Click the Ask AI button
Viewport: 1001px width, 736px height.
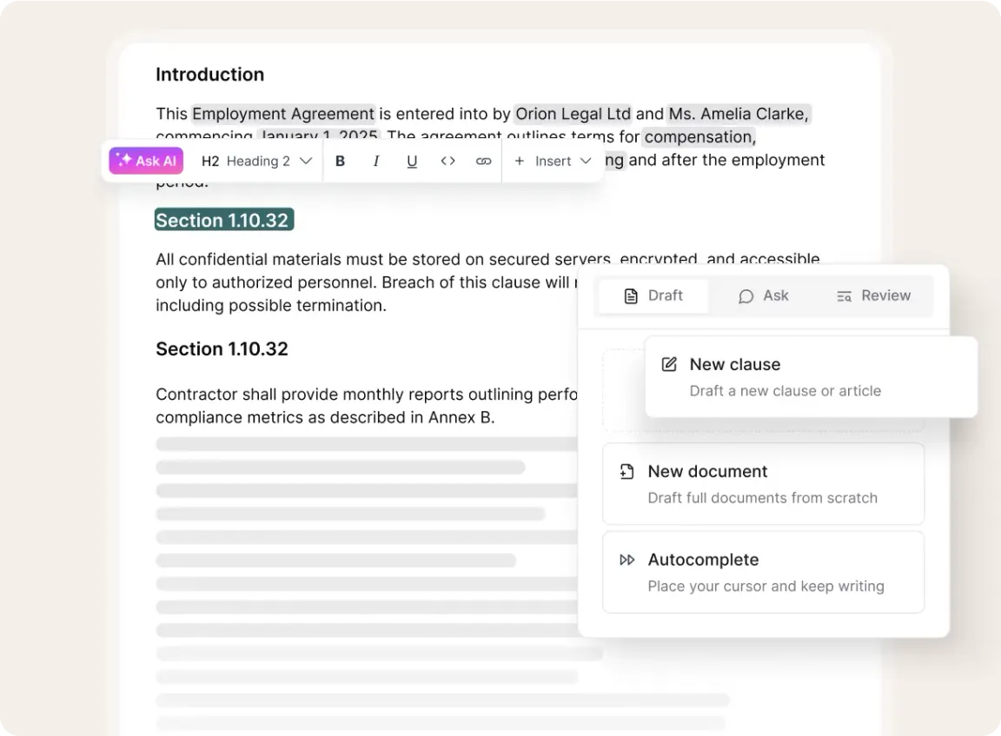[146, 161]
